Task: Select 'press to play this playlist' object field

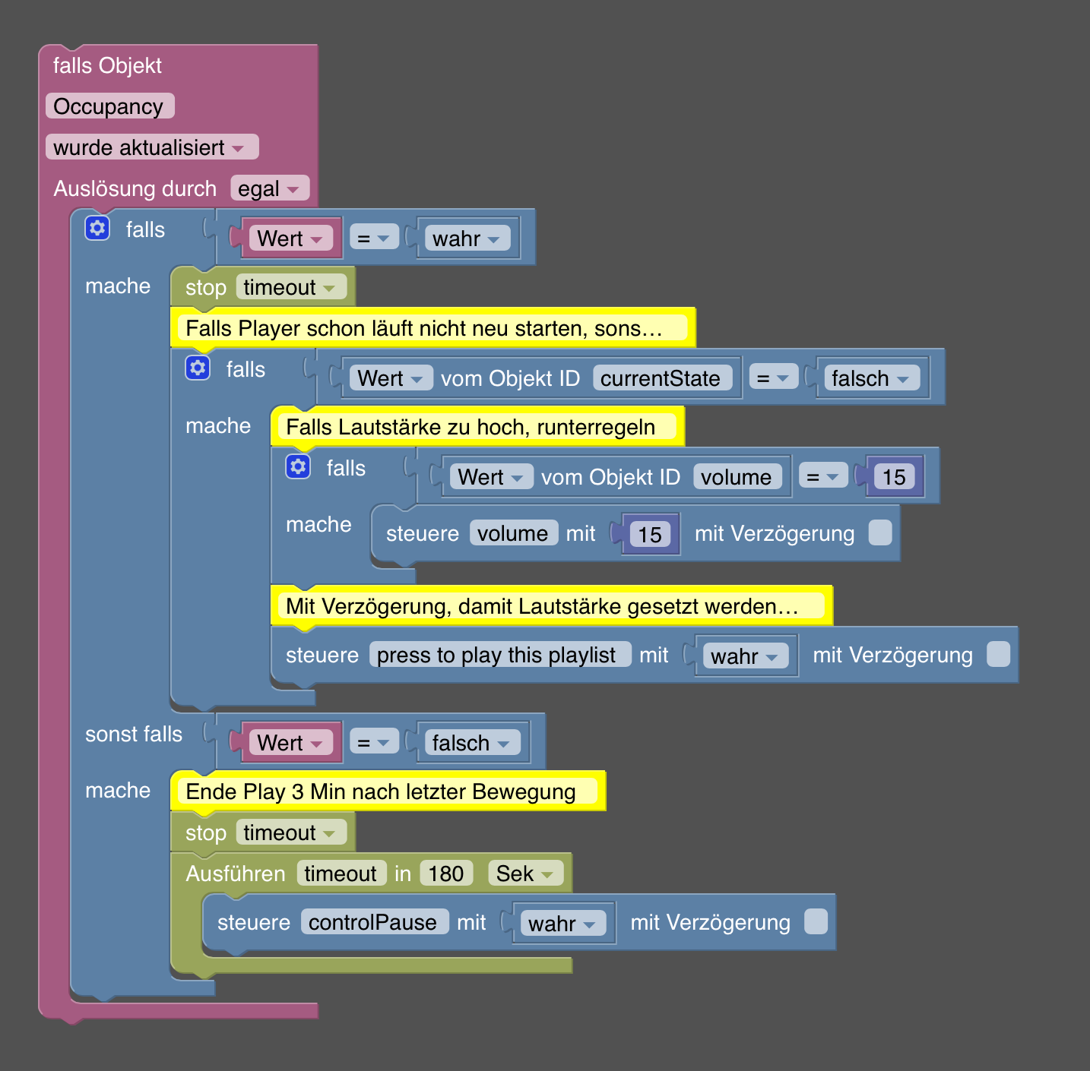Action: pos(500,655)
